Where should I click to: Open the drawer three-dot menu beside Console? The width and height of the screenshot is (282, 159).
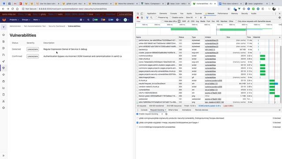(138, 110)
